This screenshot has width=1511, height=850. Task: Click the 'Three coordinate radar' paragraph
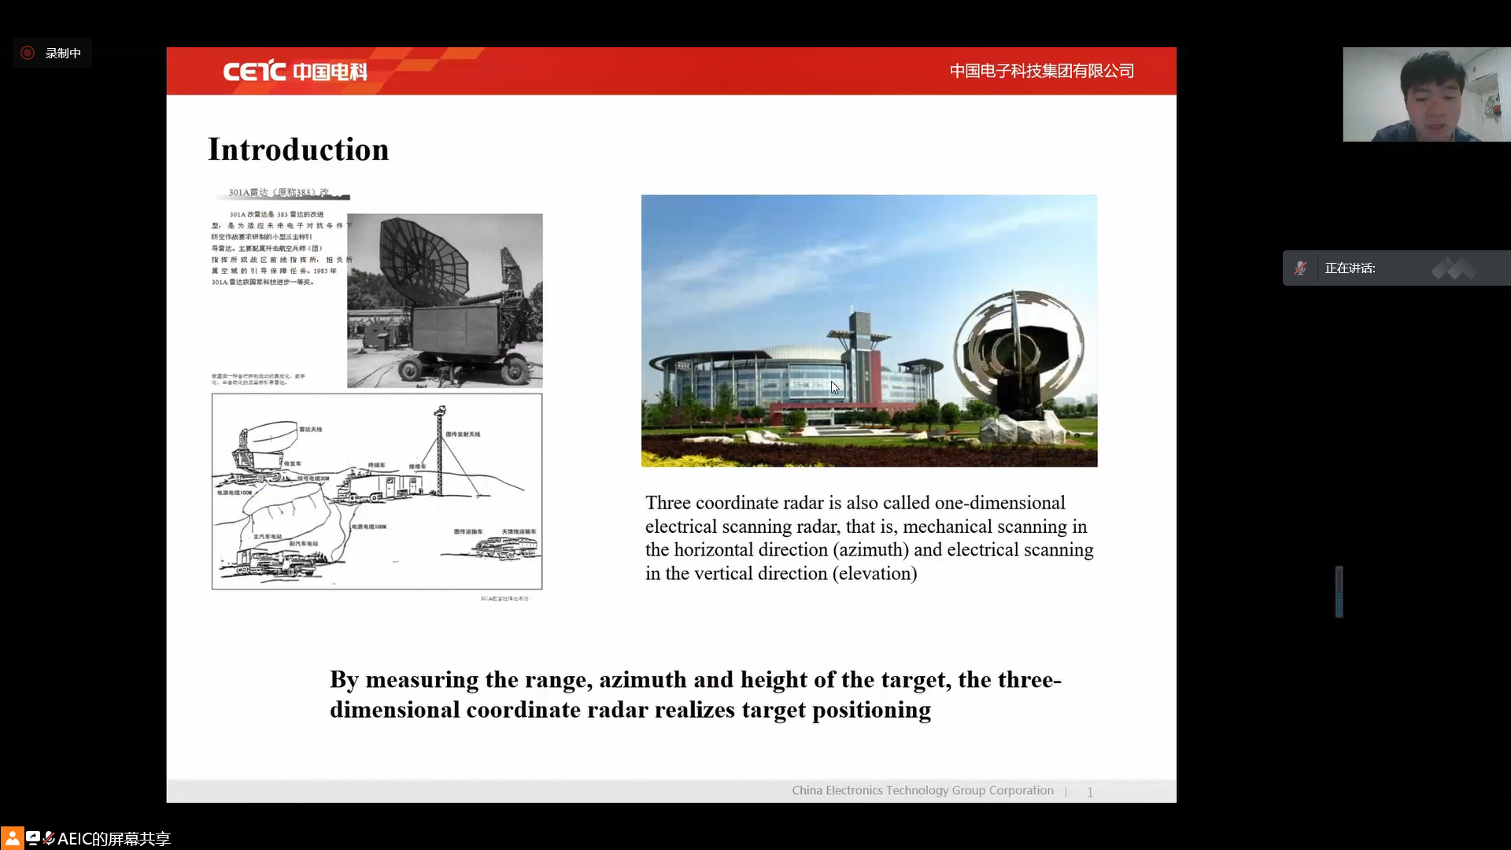pyautogui.click(x=870, y=538)
